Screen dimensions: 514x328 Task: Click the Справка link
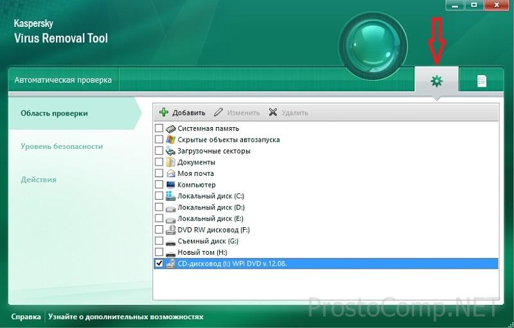pos(26,316)
